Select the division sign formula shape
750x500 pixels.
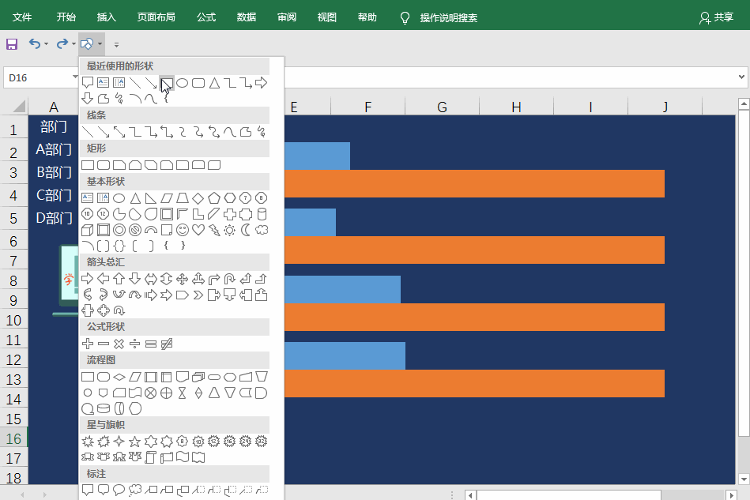pyautogui.click(x=135, y=344)
